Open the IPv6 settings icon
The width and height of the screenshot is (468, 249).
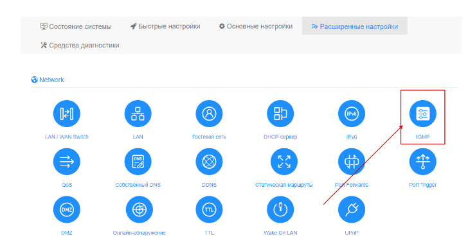(352, 114)
